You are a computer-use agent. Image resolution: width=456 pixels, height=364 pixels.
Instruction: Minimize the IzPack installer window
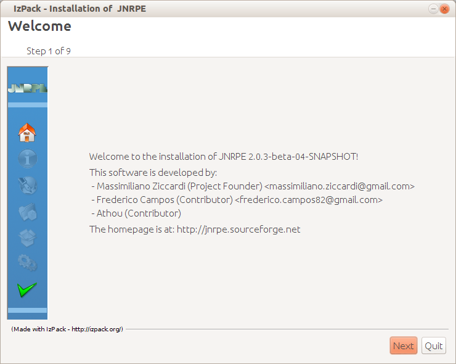tap(433, 9)
